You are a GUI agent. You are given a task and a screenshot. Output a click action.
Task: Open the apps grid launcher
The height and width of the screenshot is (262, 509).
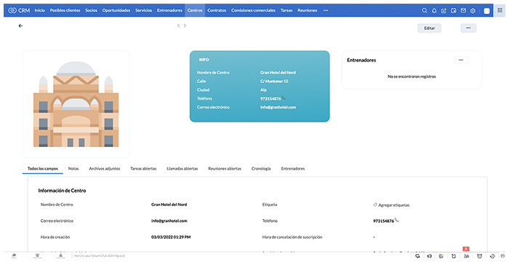point(500,10)
